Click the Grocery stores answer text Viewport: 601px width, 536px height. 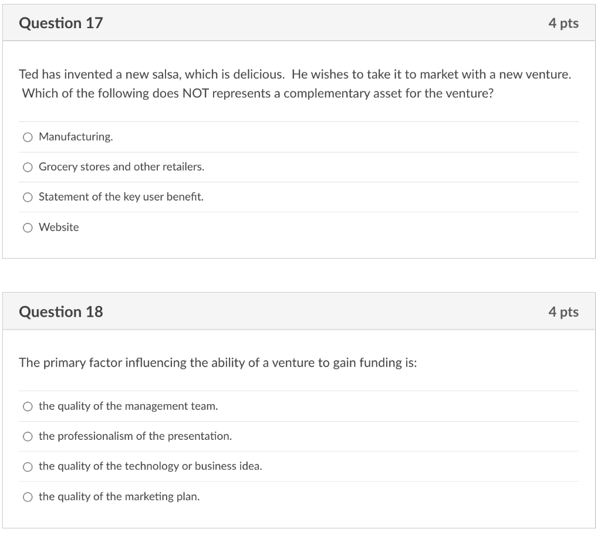(121, 167)
